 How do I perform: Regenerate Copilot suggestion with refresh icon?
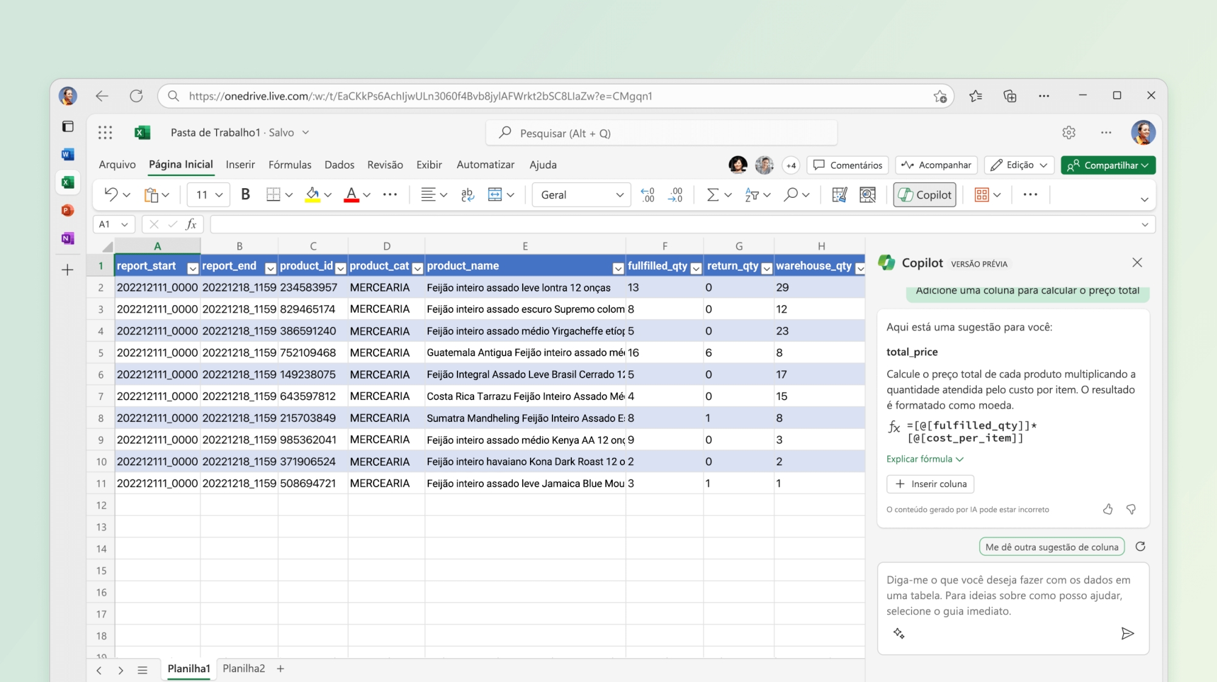tap(1140, 547)
